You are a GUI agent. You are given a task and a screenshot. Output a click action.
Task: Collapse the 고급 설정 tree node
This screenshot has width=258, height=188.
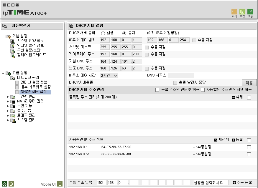coord(3,73)
